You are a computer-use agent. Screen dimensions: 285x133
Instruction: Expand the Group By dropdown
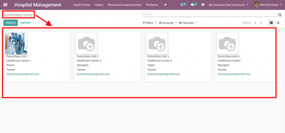[x=168, y=23]
